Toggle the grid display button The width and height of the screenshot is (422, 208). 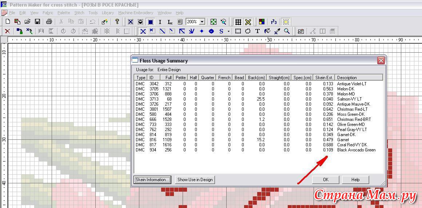[238, 22]
